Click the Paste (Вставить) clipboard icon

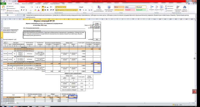[3, 7]
